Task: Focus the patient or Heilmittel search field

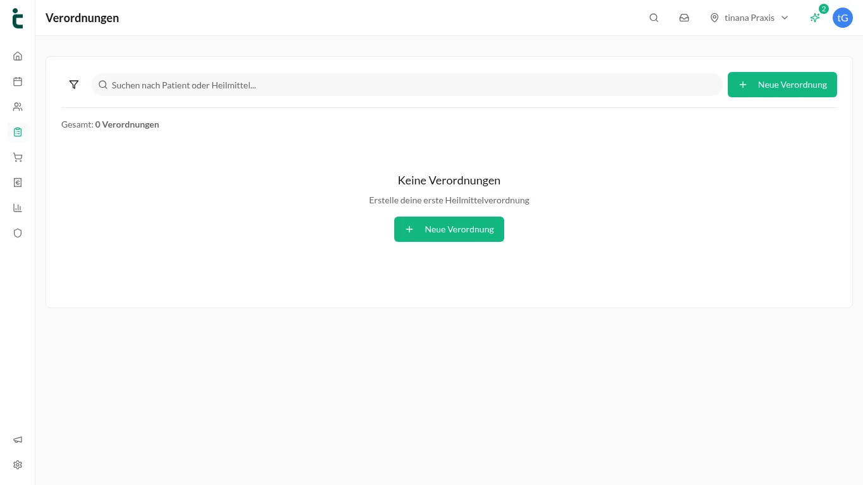Action: point(407,85)
